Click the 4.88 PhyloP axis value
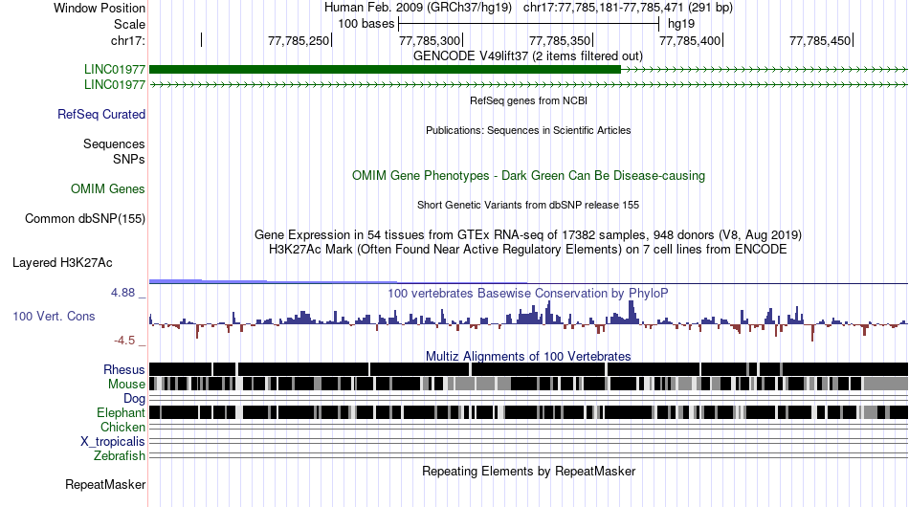Screen dimensions: 909x507 (x=122, y=293)
